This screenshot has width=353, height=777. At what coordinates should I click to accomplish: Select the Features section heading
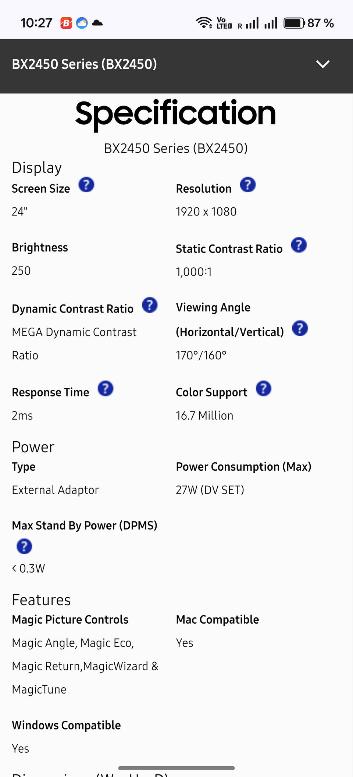pyautogui.click(x=41, y=600)
